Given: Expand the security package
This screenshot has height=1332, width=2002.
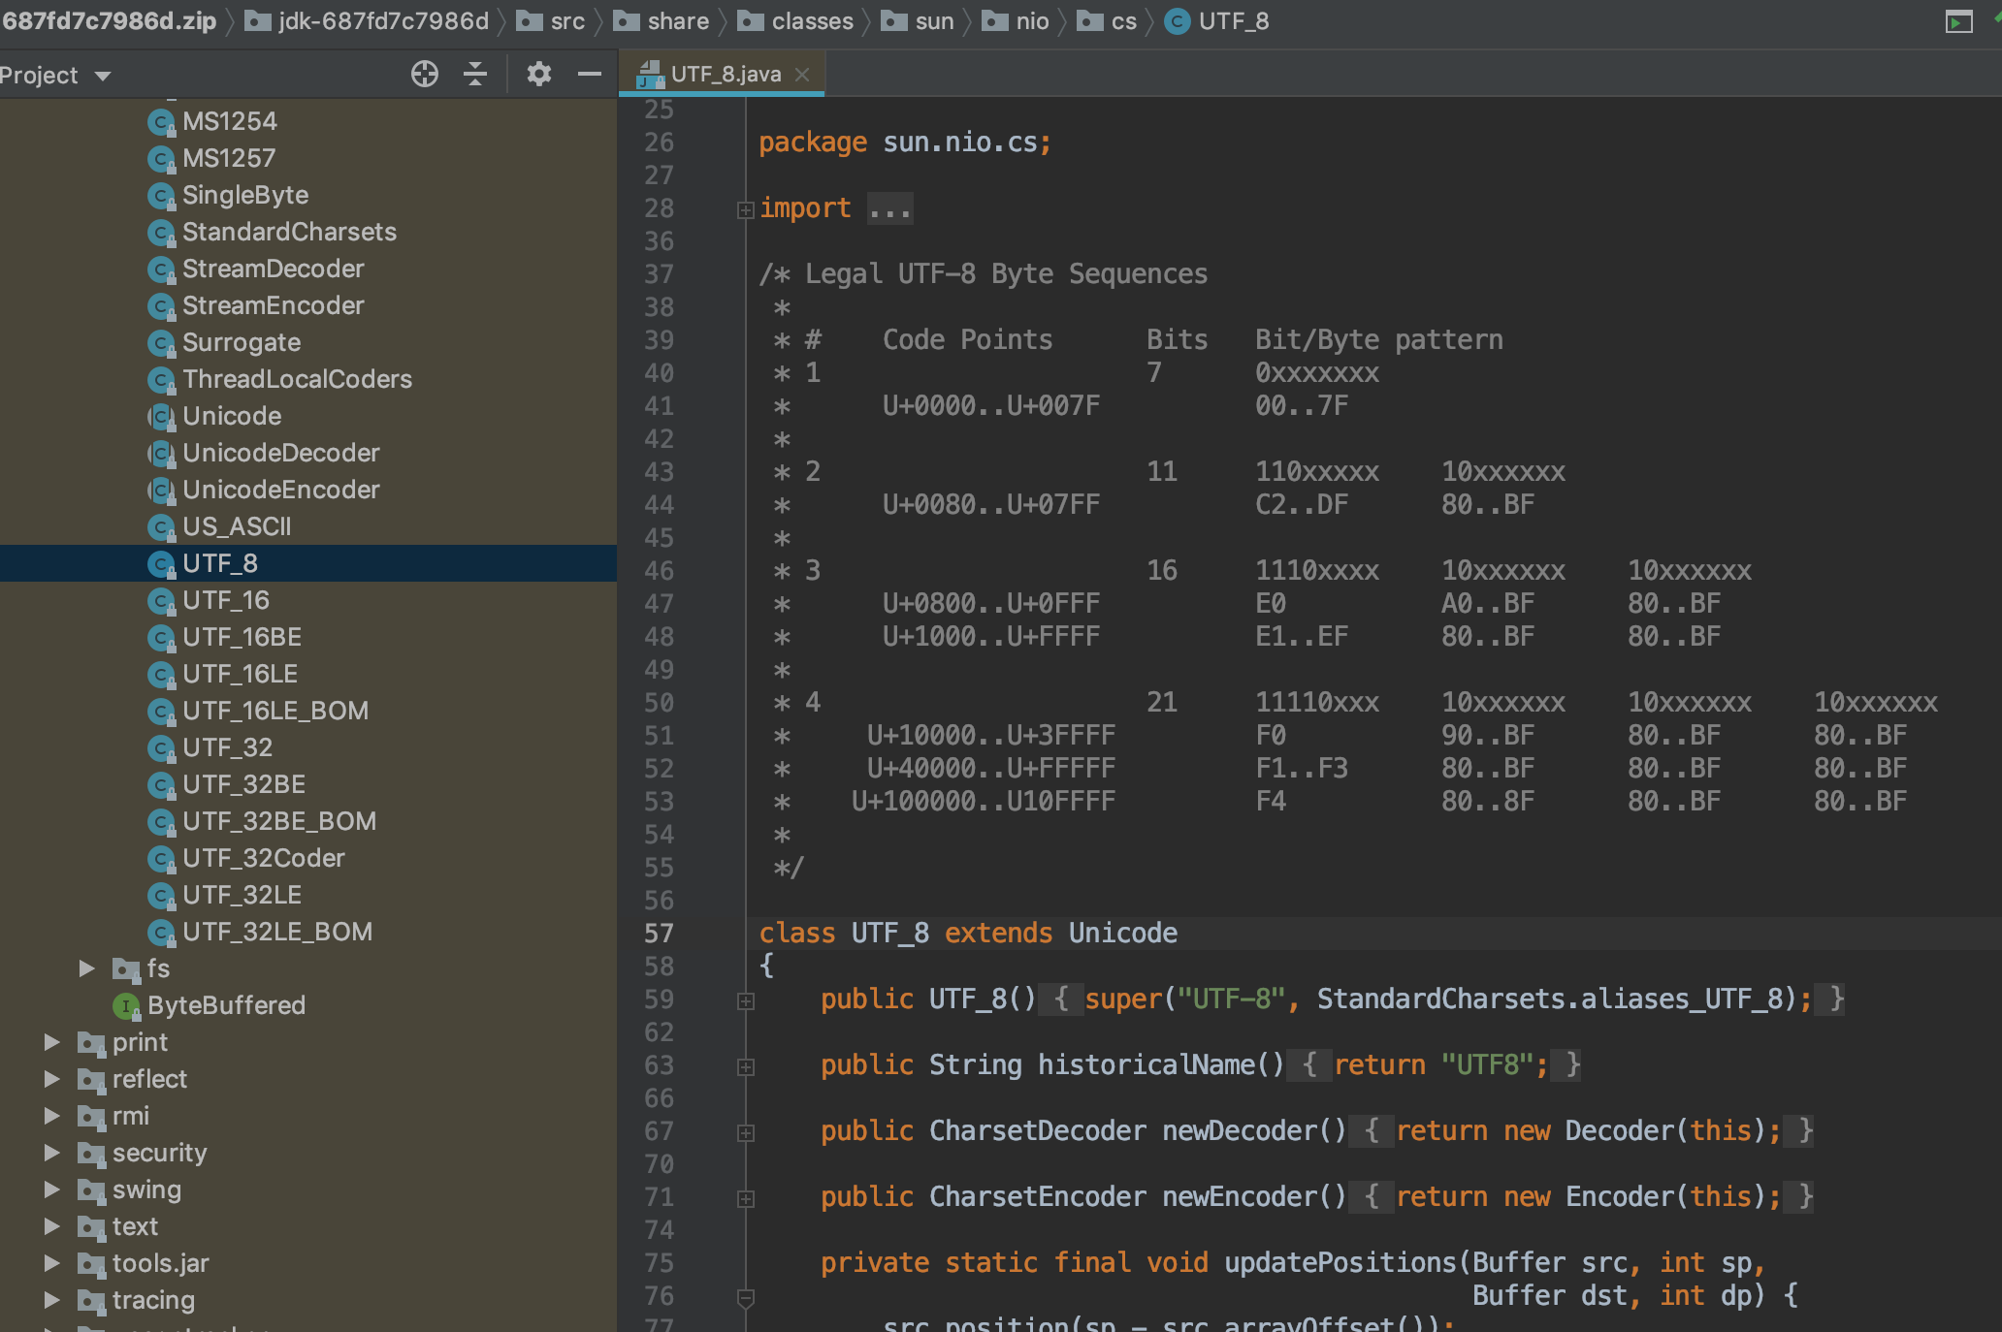Looking at the screenshot, I should [x=51, y=1153].
